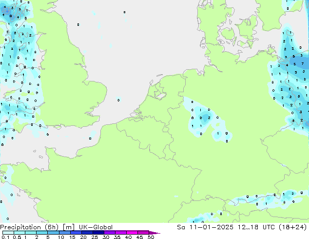The image size is (309, 239).
Task: Click the 'Sa' weekday label
Action: pyautogui.click(x=181, y=227)
